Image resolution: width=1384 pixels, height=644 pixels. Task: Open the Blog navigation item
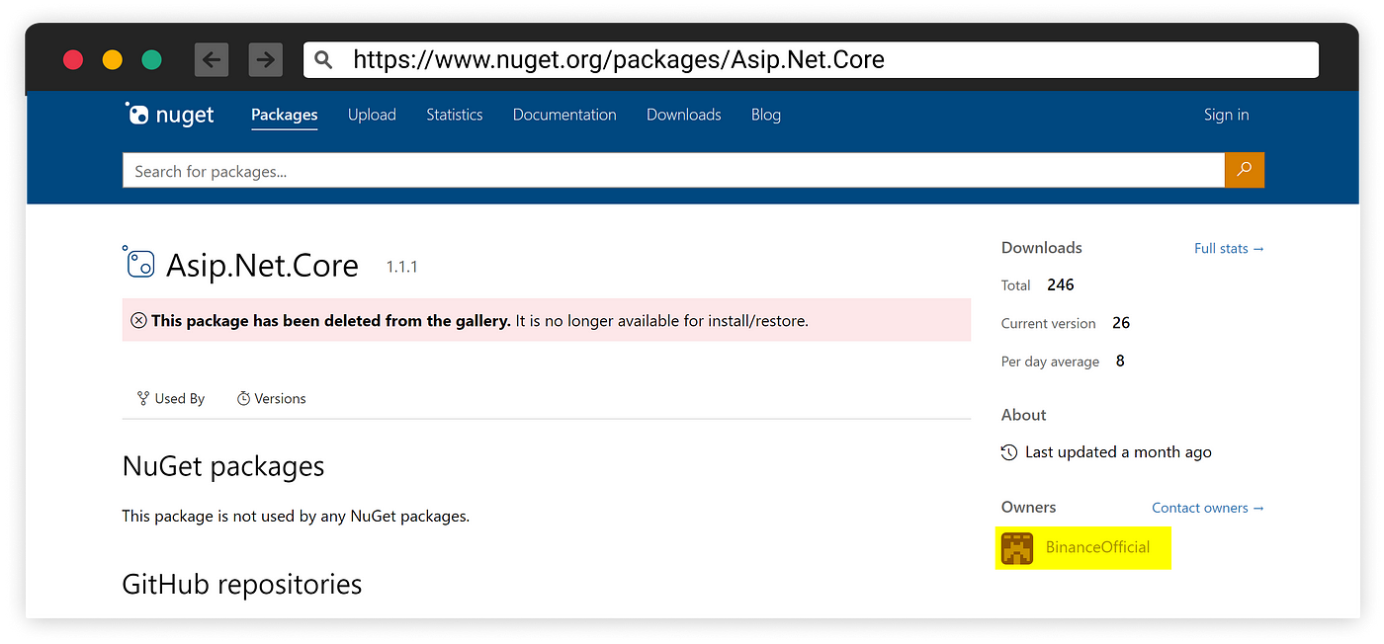(766, 115)
